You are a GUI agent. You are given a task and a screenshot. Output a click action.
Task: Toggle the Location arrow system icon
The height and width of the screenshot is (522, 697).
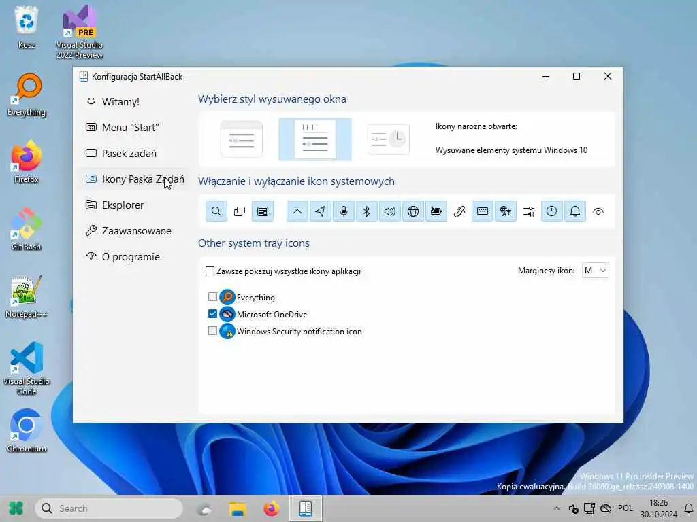point(321,211)
